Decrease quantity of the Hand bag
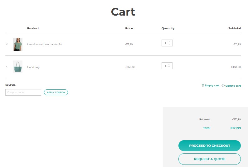Image resolution: width=248 pixels, height=167 pixels. click(169, 67)
